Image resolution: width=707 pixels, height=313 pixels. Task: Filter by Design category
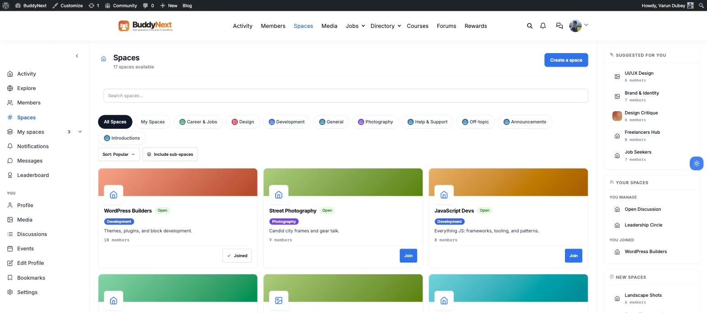coord(243,122)
